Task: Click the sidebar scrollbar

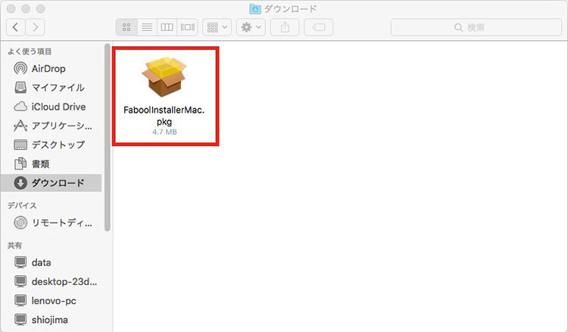Action: click(x=108, y=138)
